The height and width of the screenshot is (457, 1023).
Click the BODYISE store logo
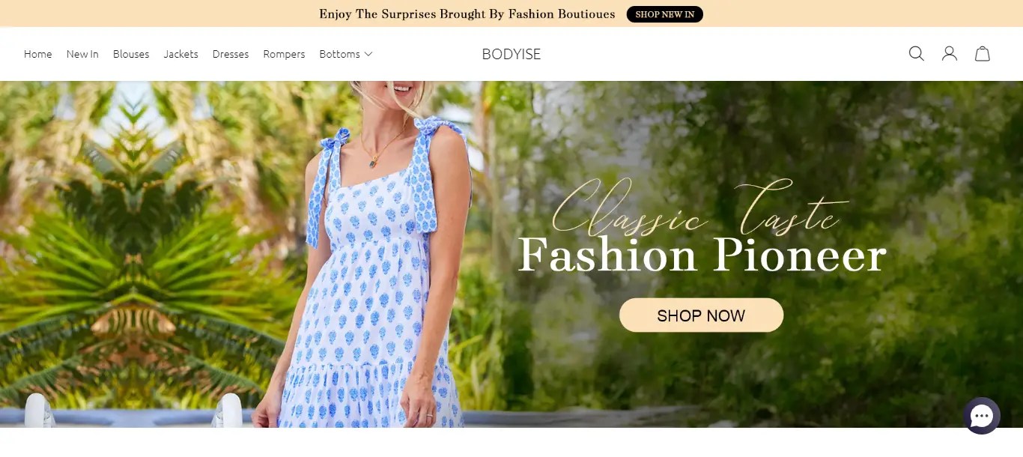point(511,54)
